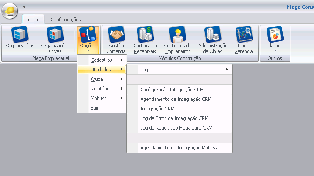This screenshot has height=176, width=314.
Task: Launch Carteira de Recebíveis module
Action: tap(145, 40)
